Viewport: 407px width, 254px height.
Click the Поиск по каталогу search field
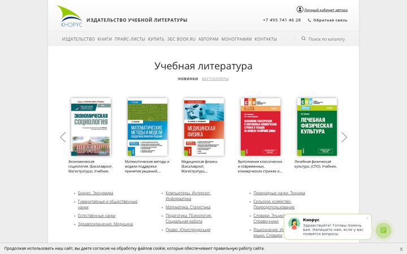pos(327,39)
